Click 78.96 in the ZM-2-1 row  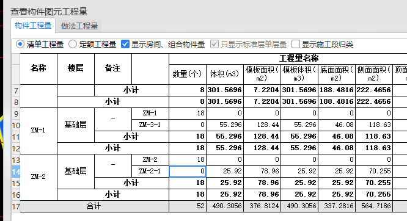tap(262, 172)
